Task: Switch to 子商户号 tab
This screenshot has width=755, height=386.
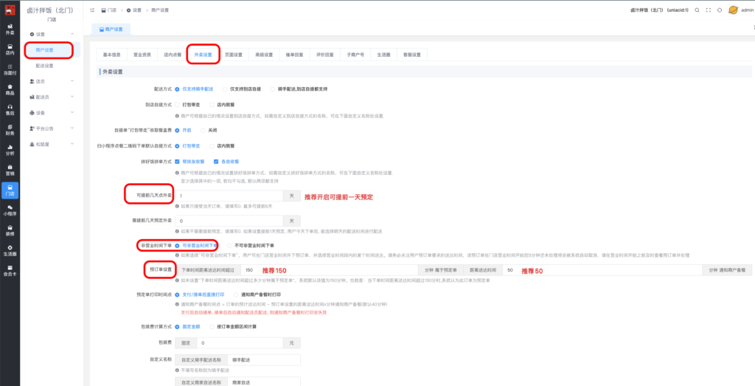Action: pyautogui.click(x=355, y=55)
